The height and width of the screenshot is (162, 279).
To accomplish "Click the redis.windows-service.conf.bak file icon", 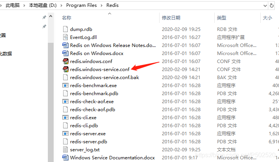I will click(65, 77).
